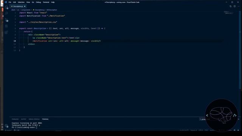The height and width of the screenshot is (136, 242).
Task: Split the editor to the right
Action: [234, 6]
